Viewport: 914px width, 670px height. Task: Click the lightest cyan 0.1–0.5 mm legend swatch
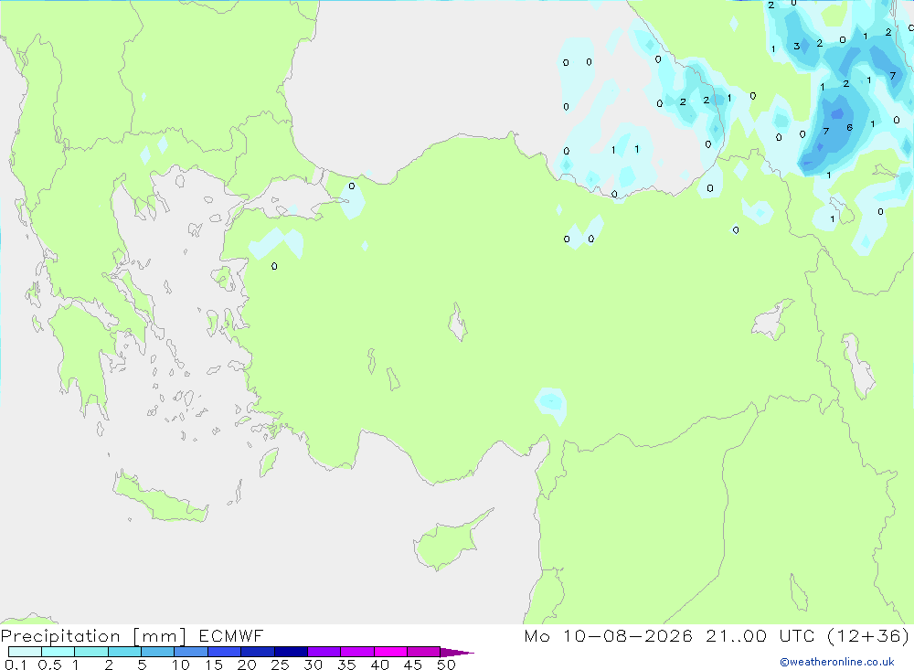click(25, 652)
